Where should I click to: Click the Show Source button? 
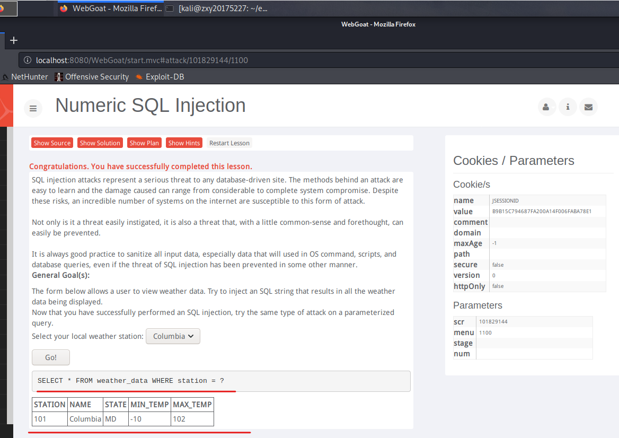52,143
